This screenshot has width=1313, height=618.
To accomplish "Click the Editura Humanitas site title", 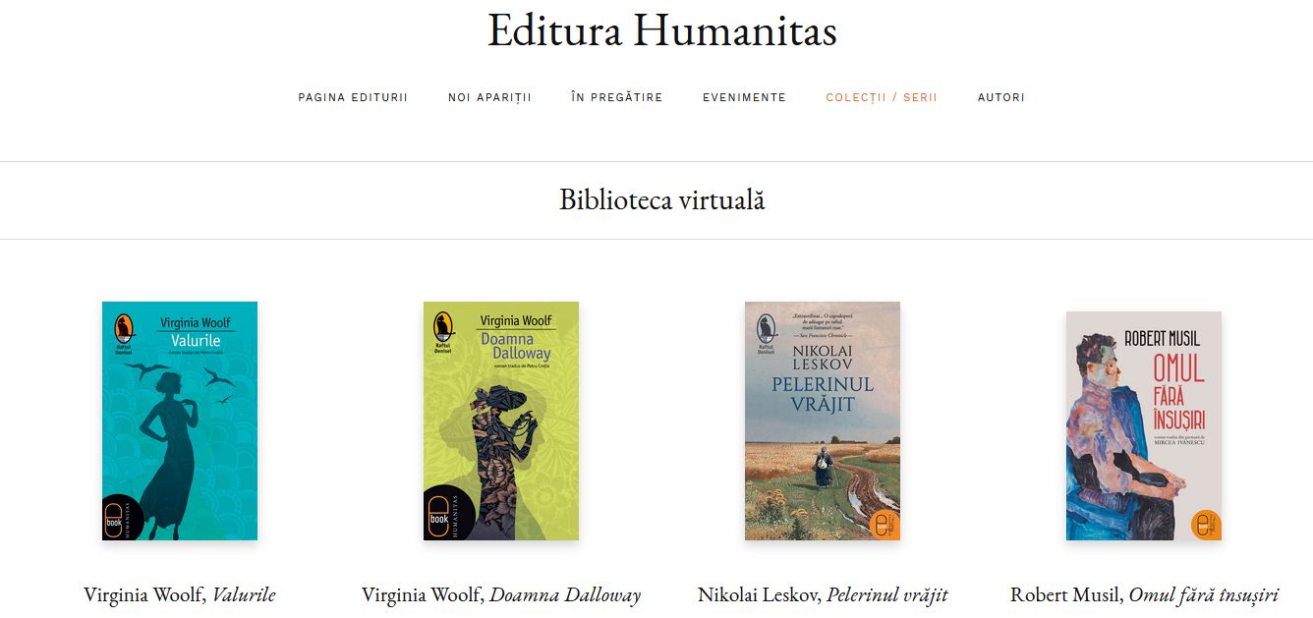I will pyautogui.click(x=662, y=30).
